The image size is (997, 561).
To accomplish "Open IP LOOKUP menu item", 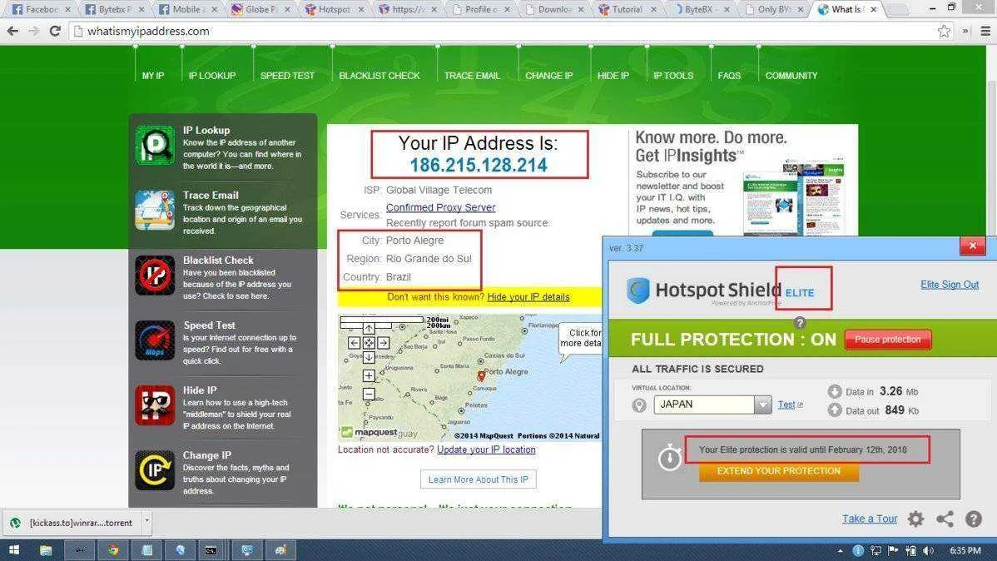I will (212, 76).
